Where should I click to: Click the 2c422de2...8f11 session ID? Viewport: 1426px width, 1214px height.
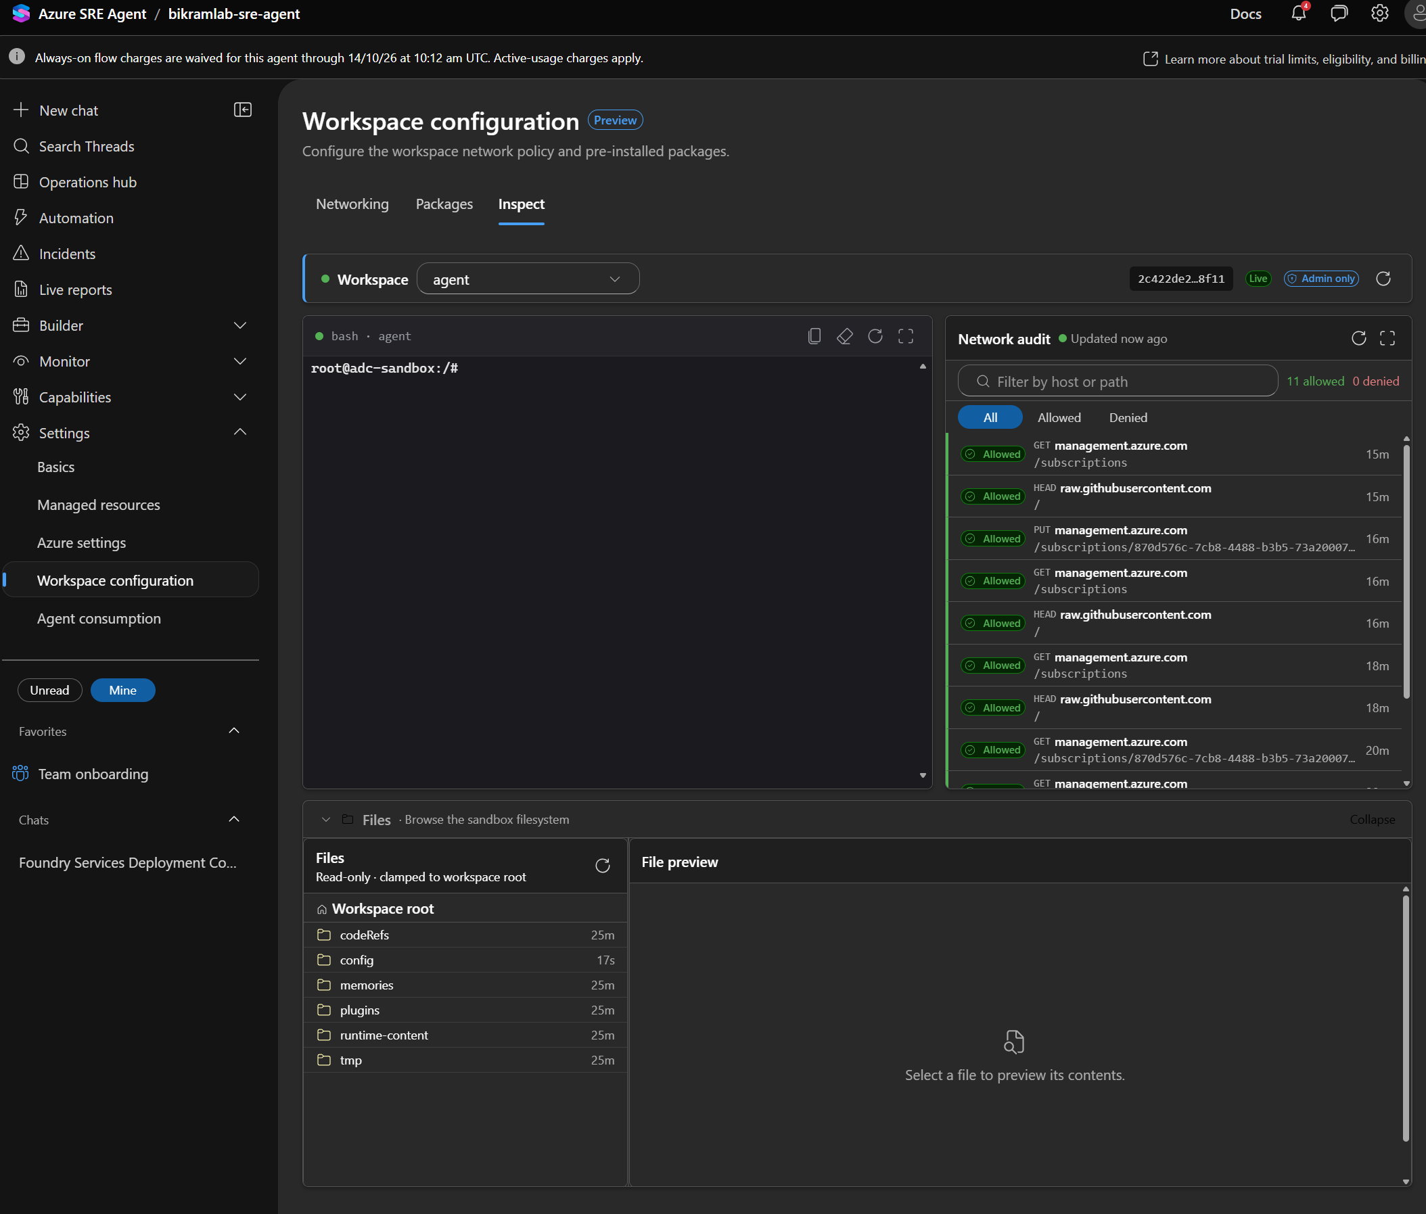pos(1181,279)
